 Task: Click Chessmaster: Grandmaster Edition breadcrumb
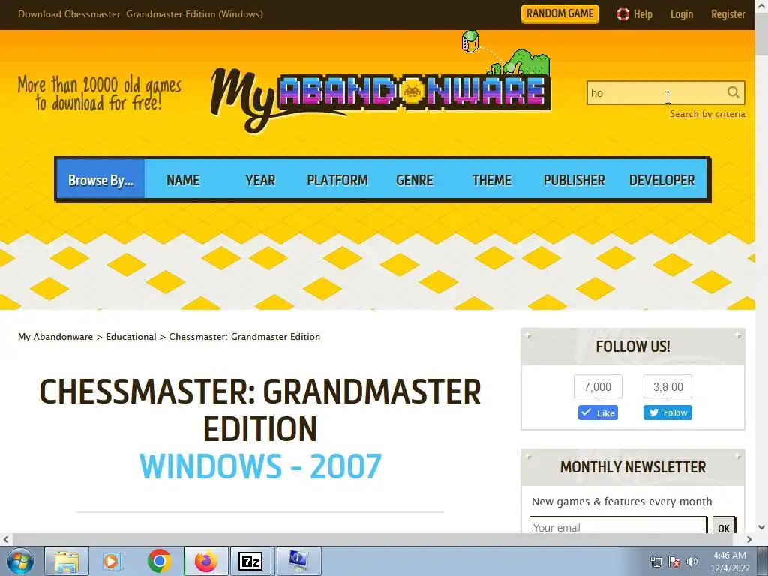(244, 337)
